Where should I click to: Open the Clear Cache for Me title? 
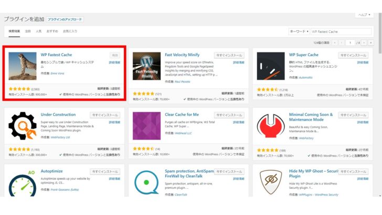[182, 114]
